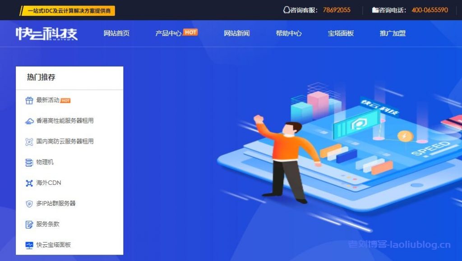Image resolution: width=462 pixels, height=261 pixels.
Task: Open the 产品中心 menu
Action: (x=168, y=33)
